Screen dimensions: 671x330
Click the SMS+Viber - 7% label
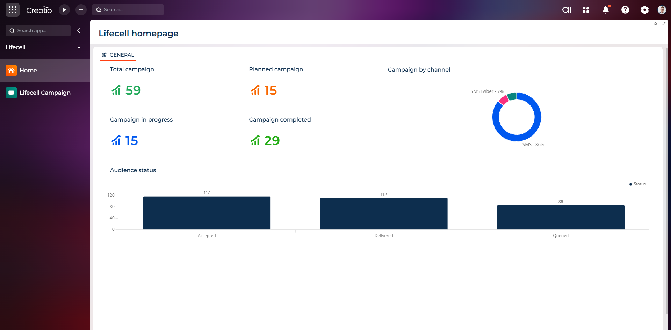487,91
